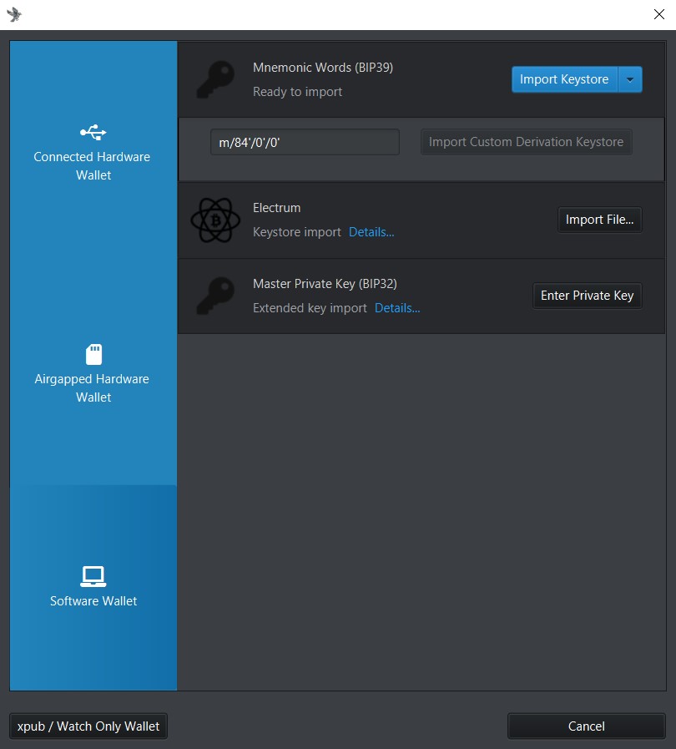
Task: Click the USB icon for connected hardware
Action: 93,132
